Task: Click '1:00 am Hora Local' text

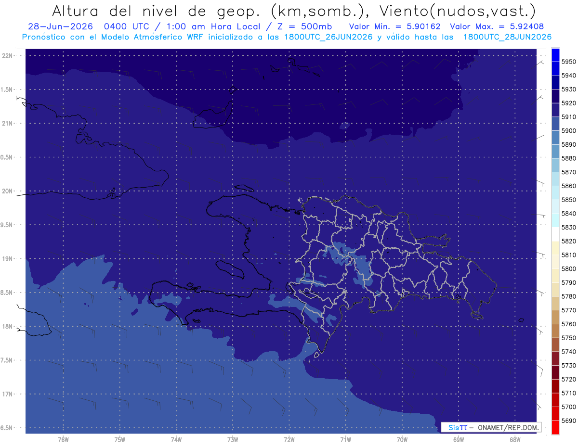Action: (213, 26)
